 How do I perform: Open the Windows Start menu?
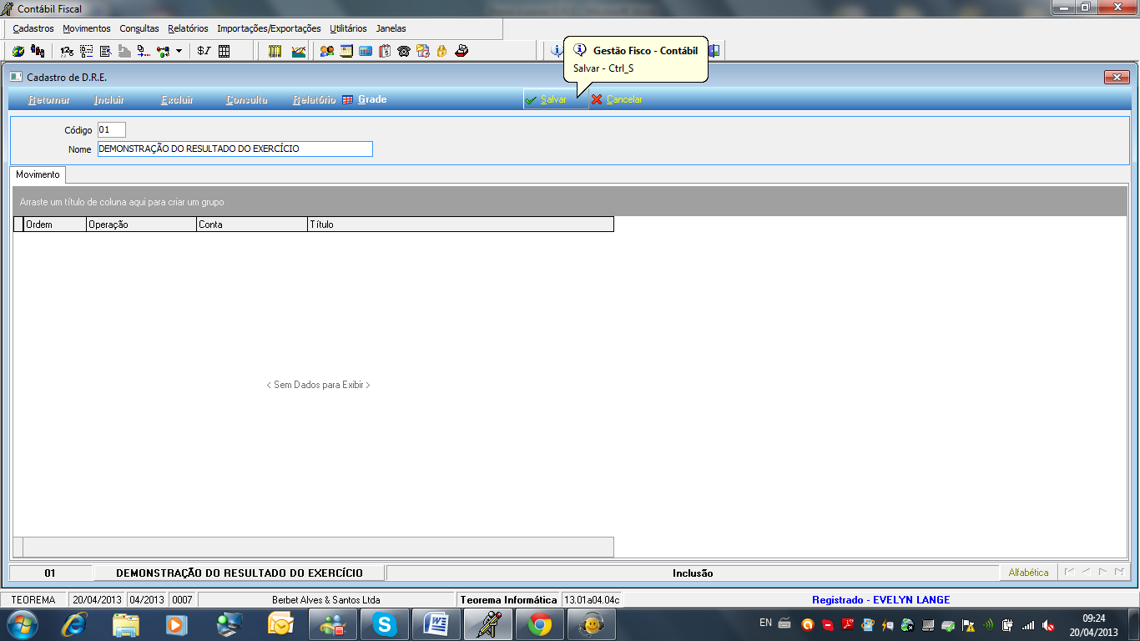[22, 623]
